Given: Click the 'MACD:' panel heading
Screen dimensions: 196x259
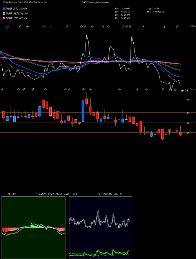Looking at the screenshot, I should pos(11,194).
